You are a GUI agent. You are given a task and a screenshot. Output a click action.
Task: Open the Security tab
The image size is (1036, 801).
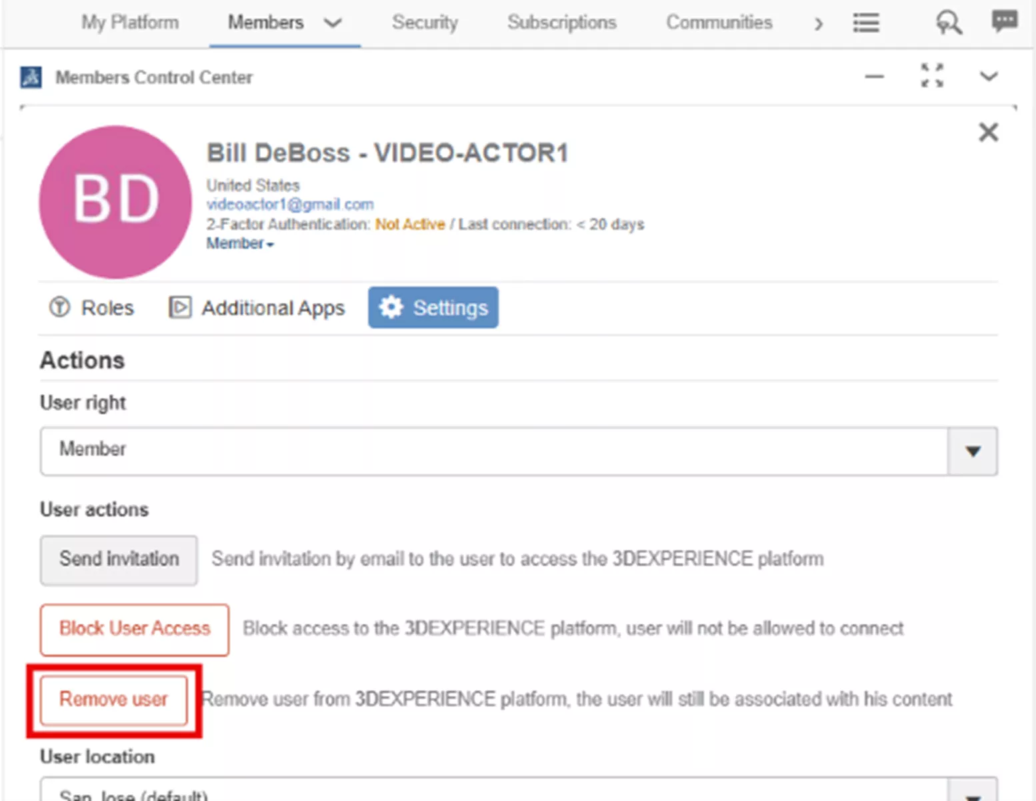click(425, 22)
